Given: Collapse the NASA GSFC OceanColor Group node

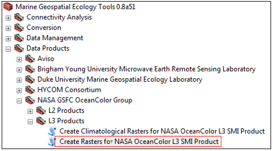Looking at the screenshot, I should click(19, 101).
